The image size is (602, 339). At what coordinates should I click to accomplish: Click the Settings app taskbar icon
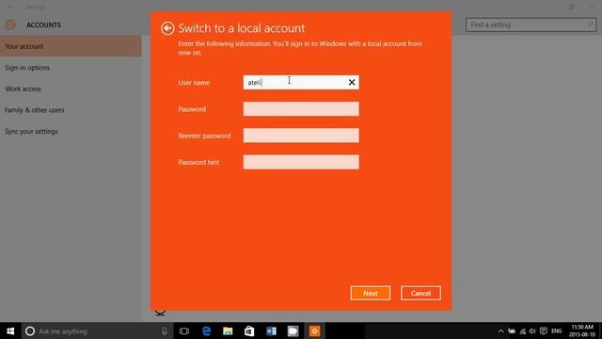point(314,331)
